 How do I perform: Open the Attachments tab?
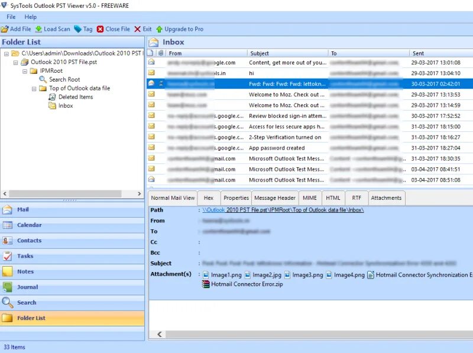387,198
